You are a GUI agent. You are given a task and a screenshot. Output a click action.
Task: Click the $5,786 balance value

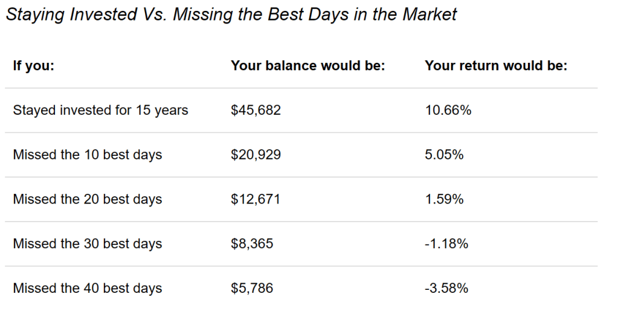tap(252, 289)
